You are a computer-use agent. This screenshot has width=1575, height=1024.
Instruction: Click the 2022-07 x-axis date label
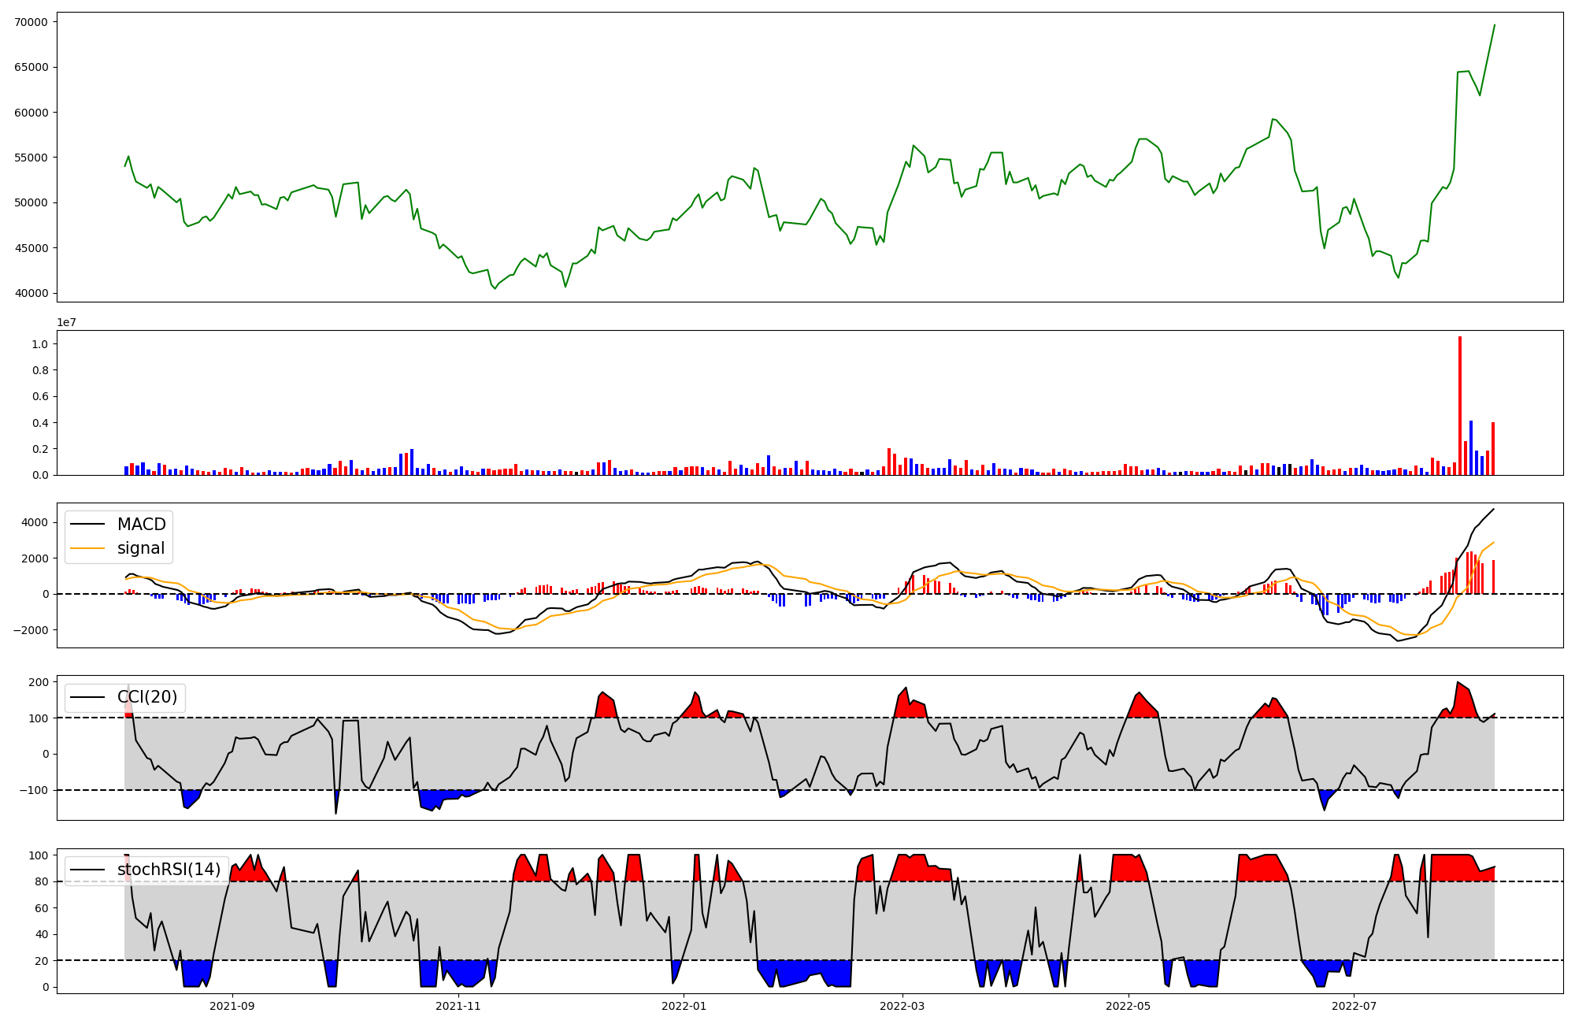1354,1006
